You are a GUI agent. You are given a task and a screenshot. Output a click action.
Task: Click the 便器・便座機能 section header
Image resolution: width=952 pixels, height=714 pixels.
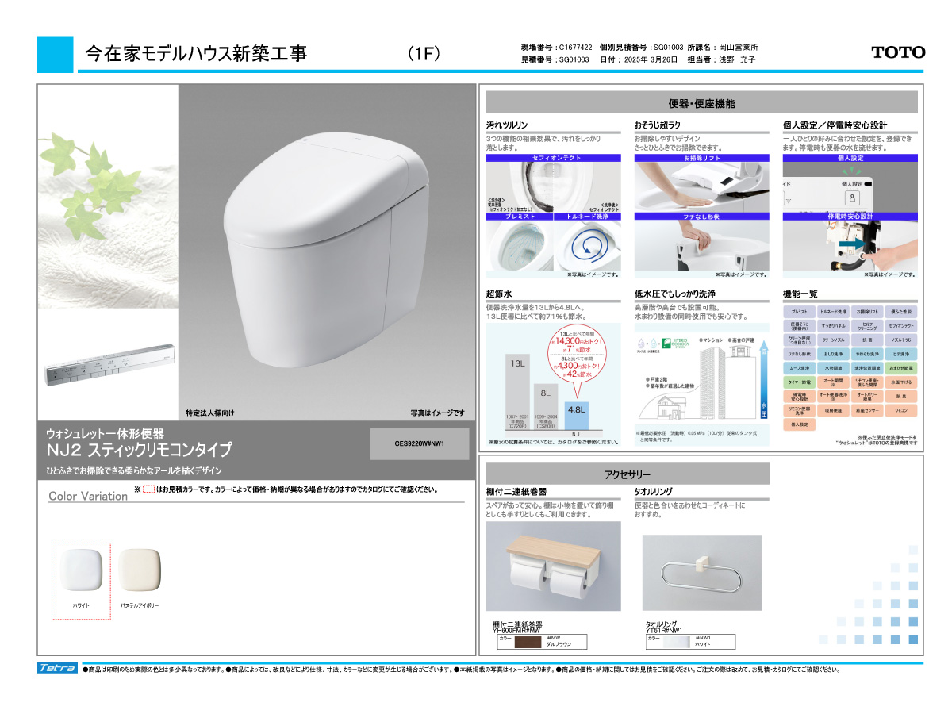pos(701,103)
